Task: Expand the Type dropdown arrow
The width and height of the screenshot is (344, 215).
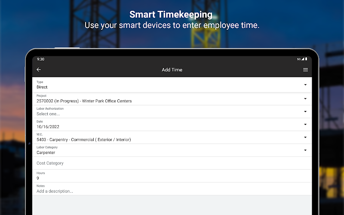Action: click(x=305, y=85)
